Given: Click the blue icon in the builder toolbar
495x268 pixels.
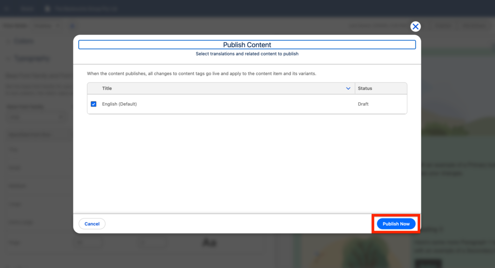Looking at the screenshot, I should pos(73,26).
